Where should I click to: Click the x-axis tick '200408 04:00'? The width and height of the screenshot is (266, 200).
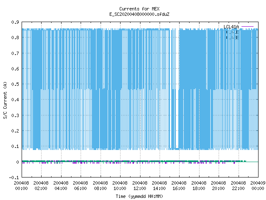[x=61, y=186]
